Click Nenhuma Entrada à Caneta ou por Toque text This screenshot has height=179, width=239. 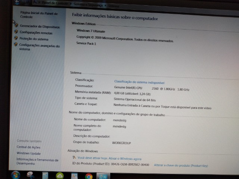click(x=162, y=107)
